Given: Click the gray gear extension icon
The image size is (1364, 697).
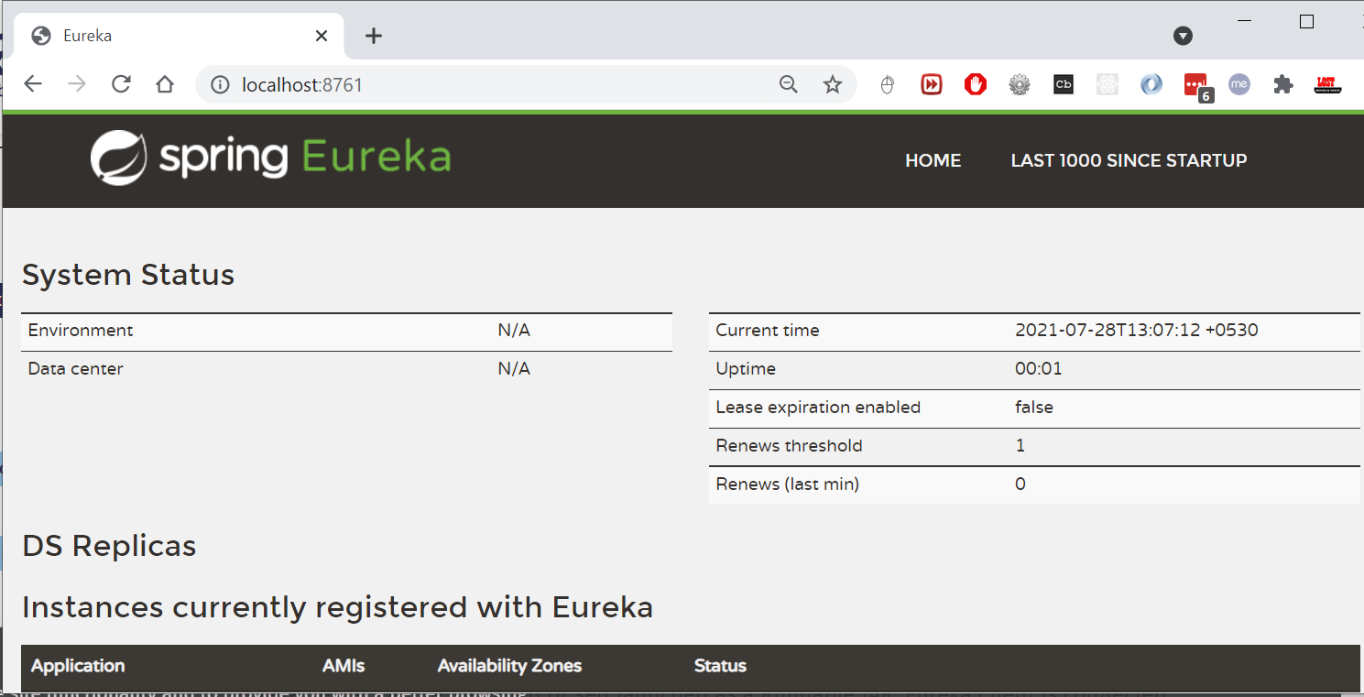Looking at the screenshot, I should coord(1020,84).
